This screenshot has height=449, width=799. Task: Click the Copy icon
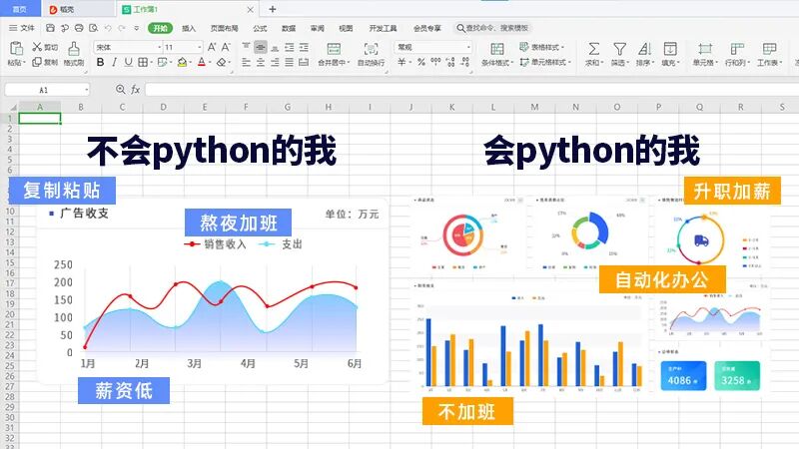(x=37, y=62)
